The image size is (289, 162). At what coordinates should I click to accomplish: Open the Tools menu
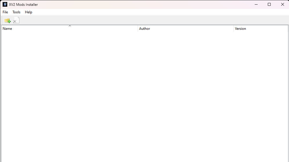point(16,12)
